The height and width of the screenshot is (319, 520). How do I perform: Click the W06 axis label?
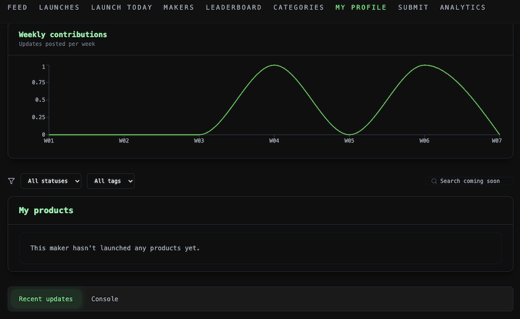pyautogui.click(x=424, y=141)
